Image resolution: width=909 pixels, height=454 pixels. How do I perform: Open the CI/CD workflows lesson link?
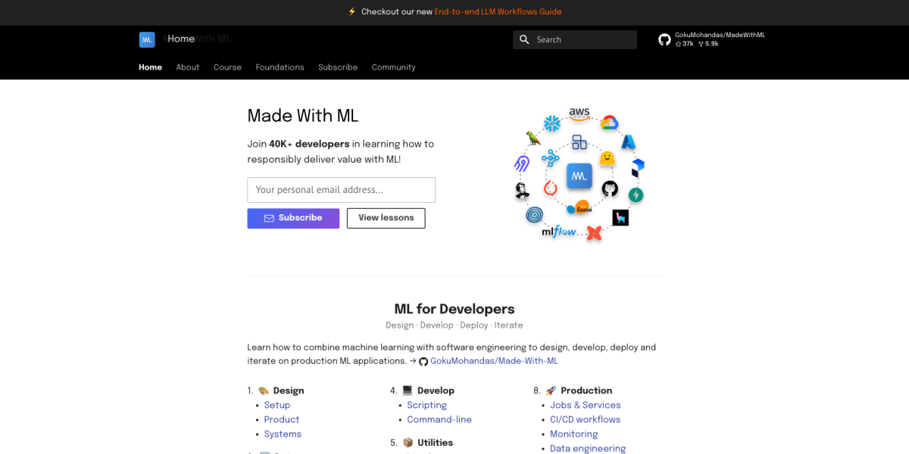click(585, 419)
